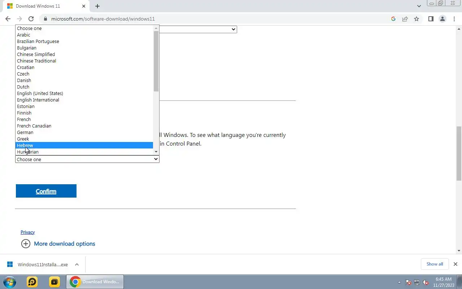Image resolution: width=462 pixels, height=289 pixels.
Task: Select Dutch in the language list
Action: (x=84, y=87)
